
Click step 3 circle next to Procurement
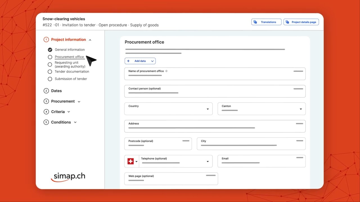tap(46, 101)
